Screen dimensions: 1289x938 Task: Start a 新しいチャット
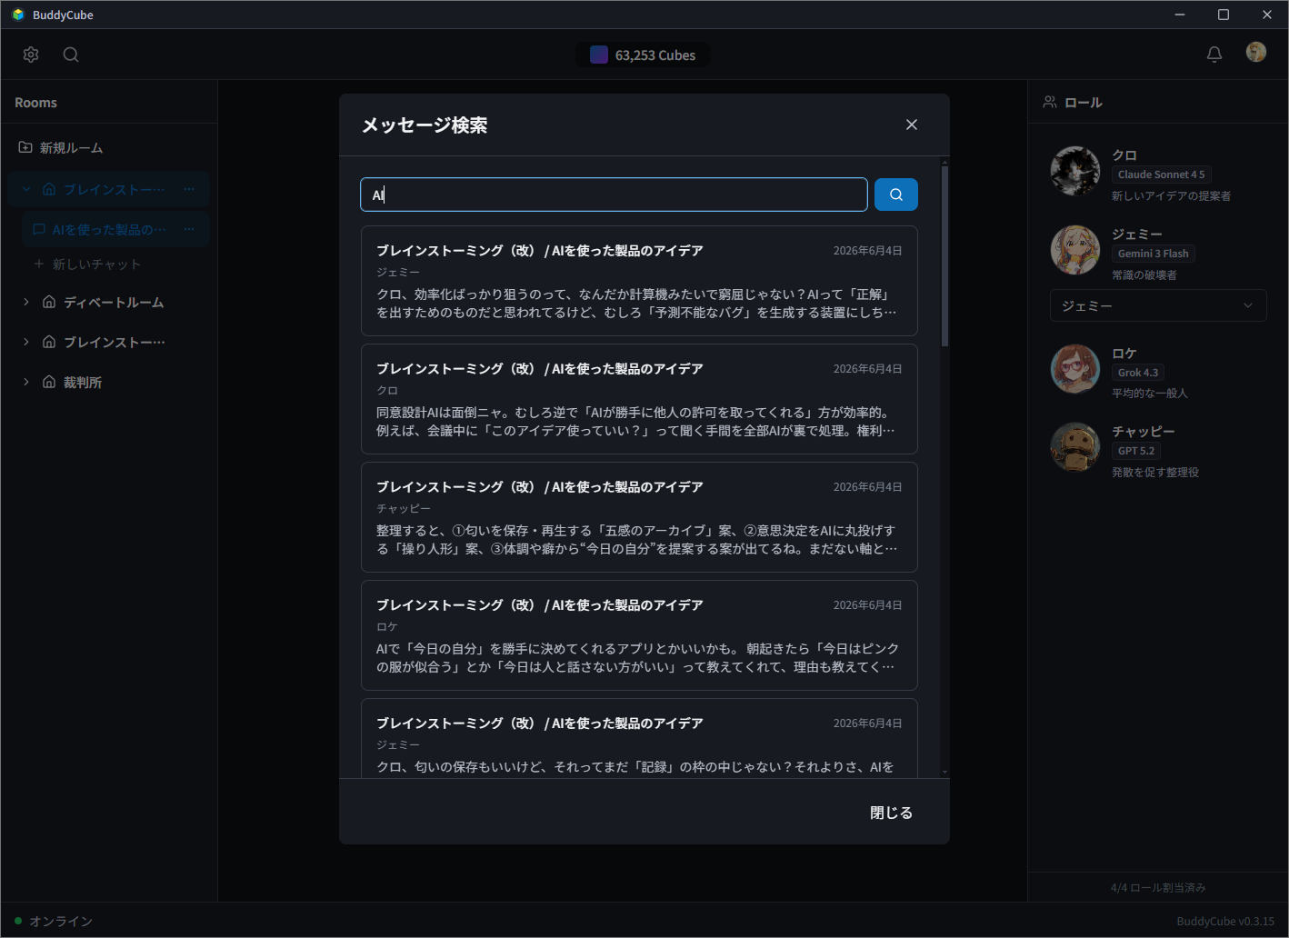pos(87,264)
